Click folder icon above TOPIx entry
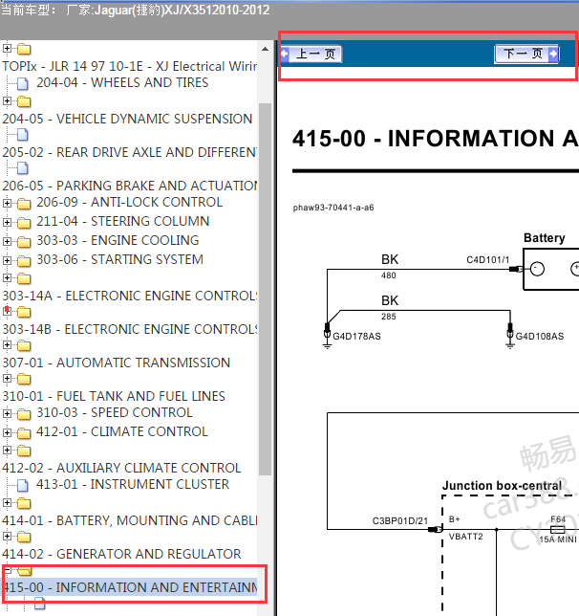 click(24, 49)
